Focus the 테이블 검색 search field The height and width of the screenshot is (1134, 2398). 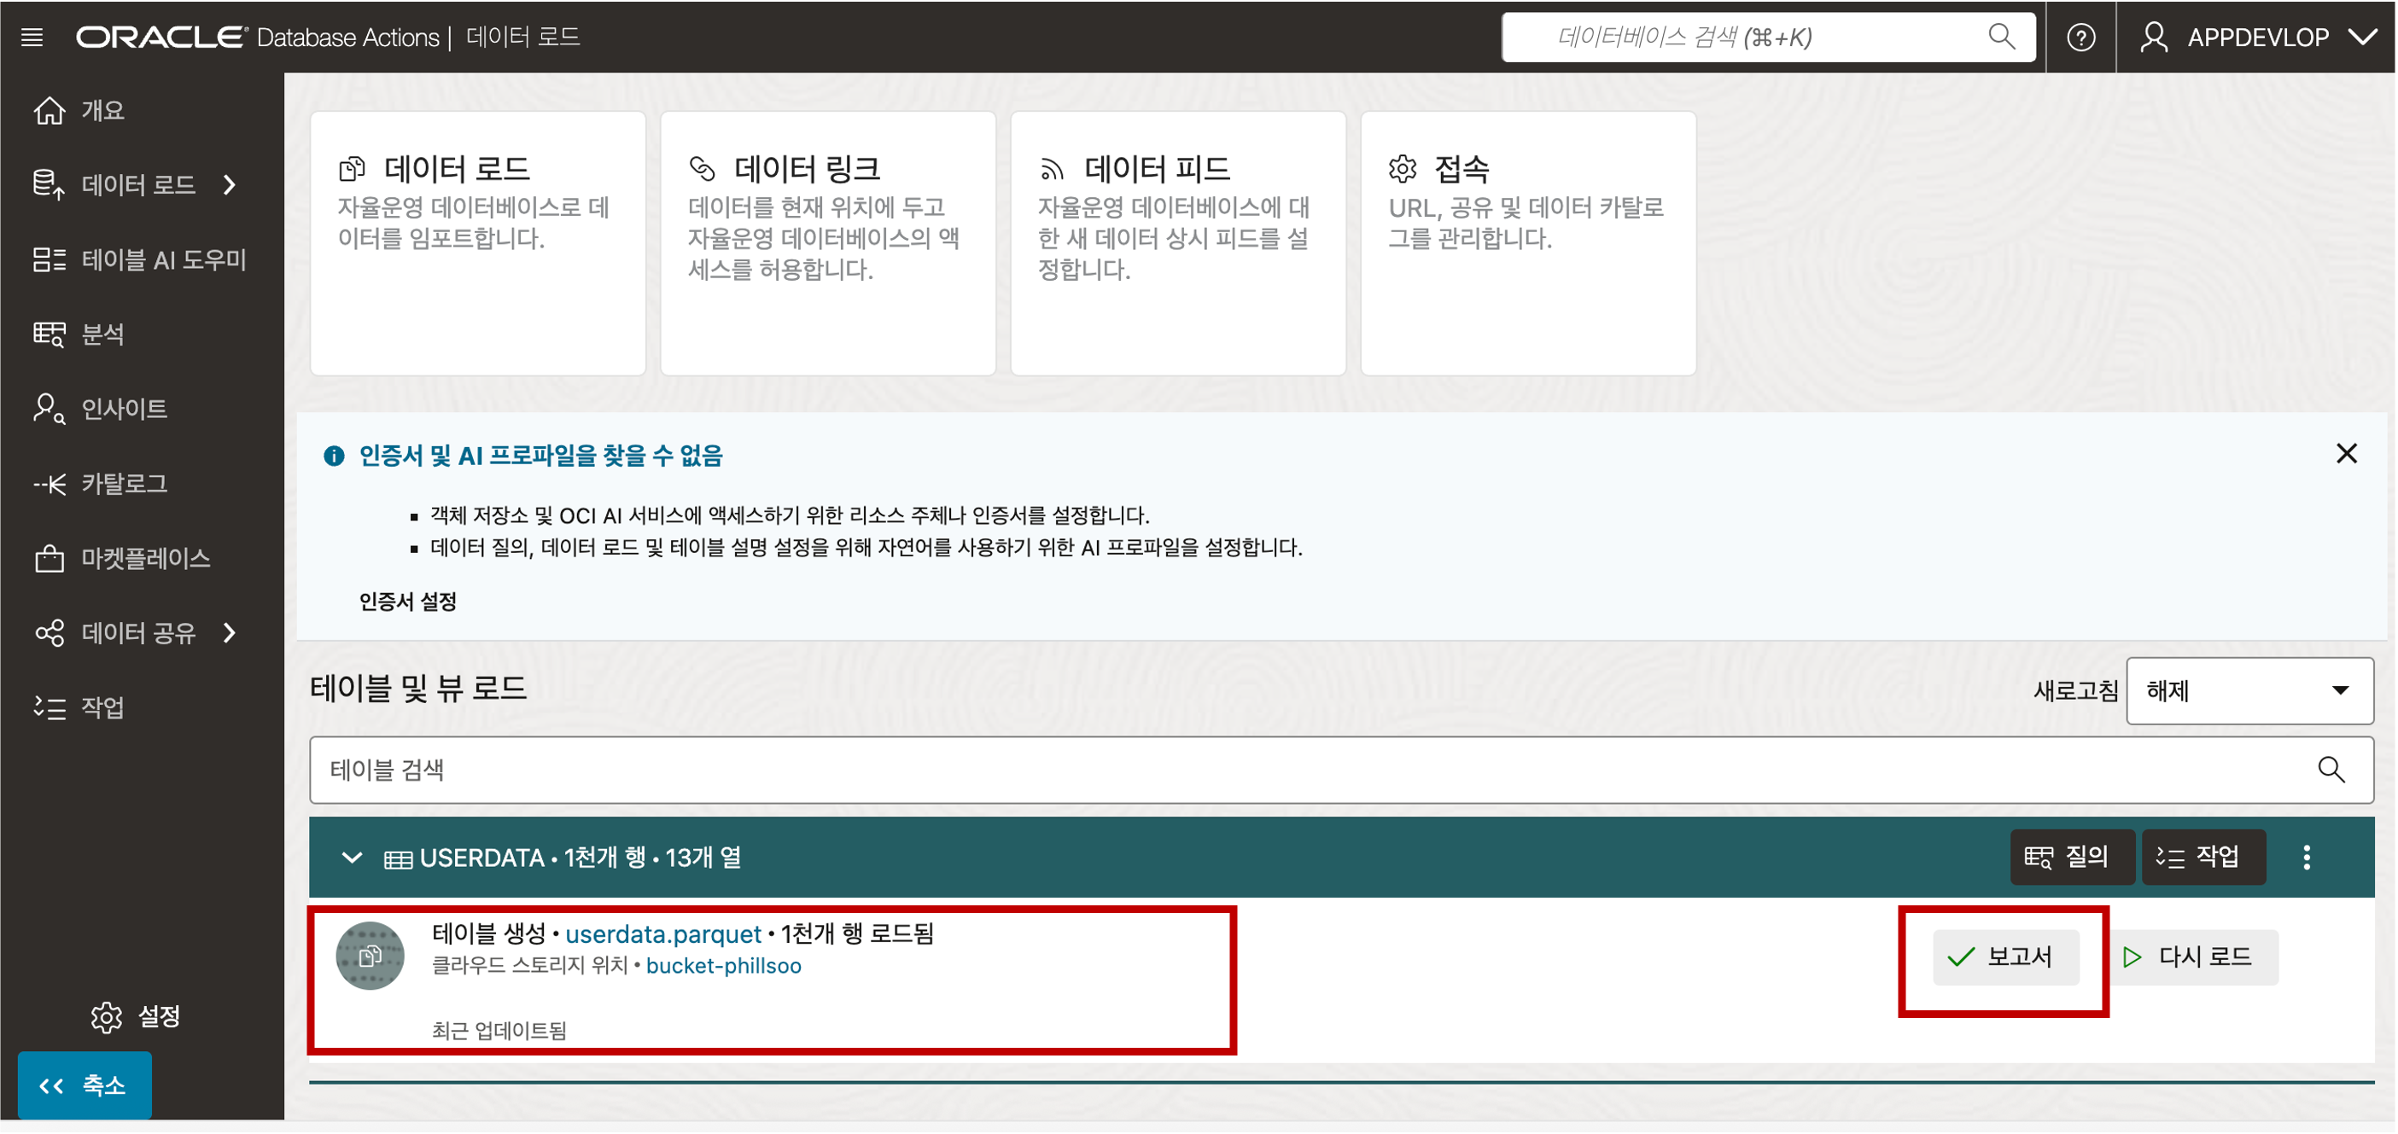(x=1340, y=771)
